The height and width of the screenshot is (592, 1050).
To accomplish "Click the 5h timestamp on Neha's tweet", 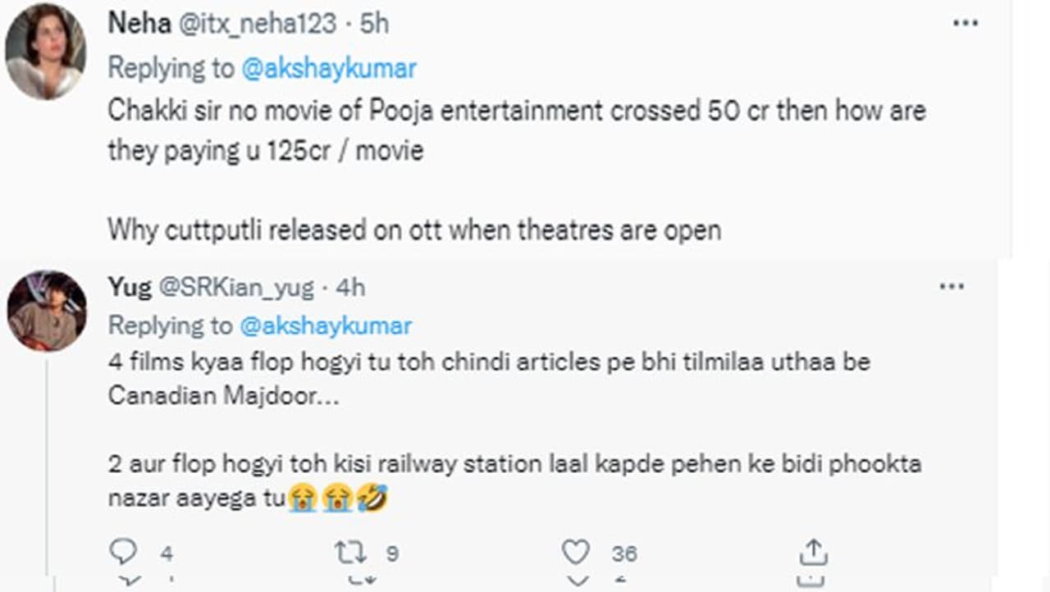I will coord(373,23).
